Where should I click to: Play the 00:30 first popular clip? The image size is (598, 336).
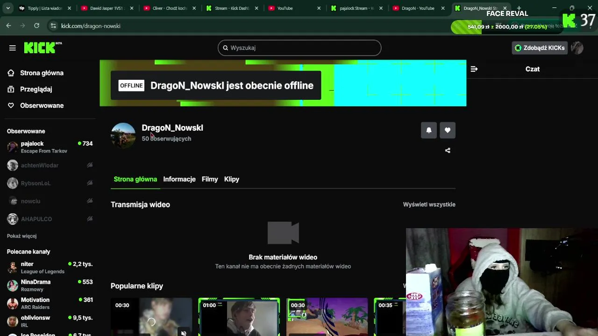pyautogui.click(x=151, y=317)
